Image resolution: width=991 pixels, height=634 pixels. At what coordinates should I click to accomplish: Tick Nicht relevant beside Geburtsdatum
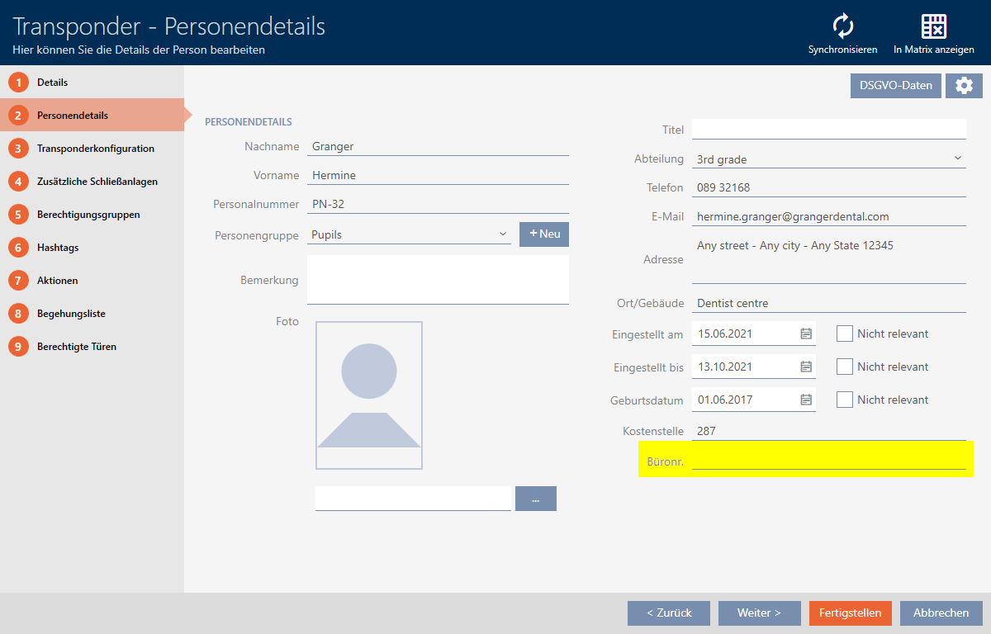(x=844, y=400)
